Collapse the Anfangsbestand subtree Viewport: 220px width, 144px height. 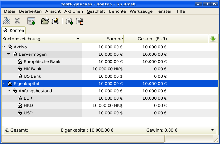point(9,91)
